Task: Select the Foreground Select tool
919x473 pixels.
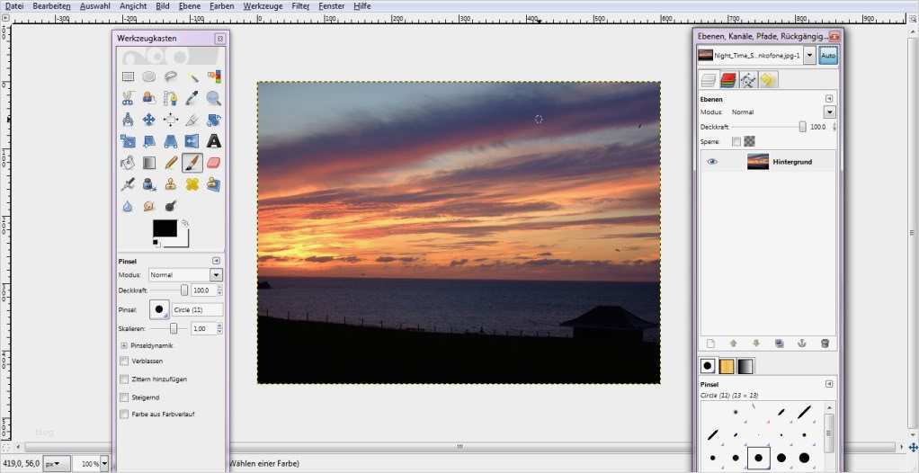Action: 149,98
